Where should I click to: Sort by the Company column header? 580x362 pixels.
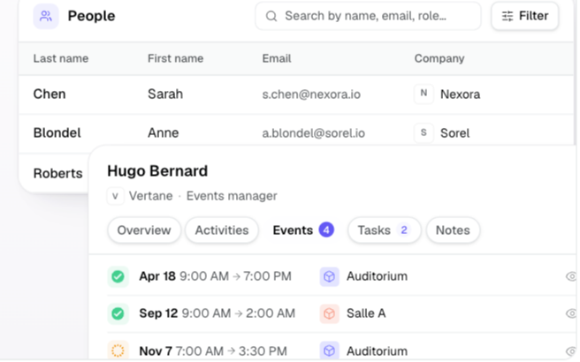[439, 58]
